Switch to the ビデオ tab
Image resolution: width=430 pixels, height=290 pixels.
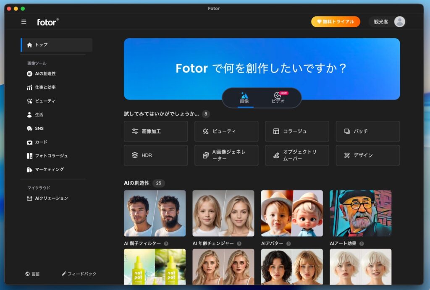click(x=278, y=98)
